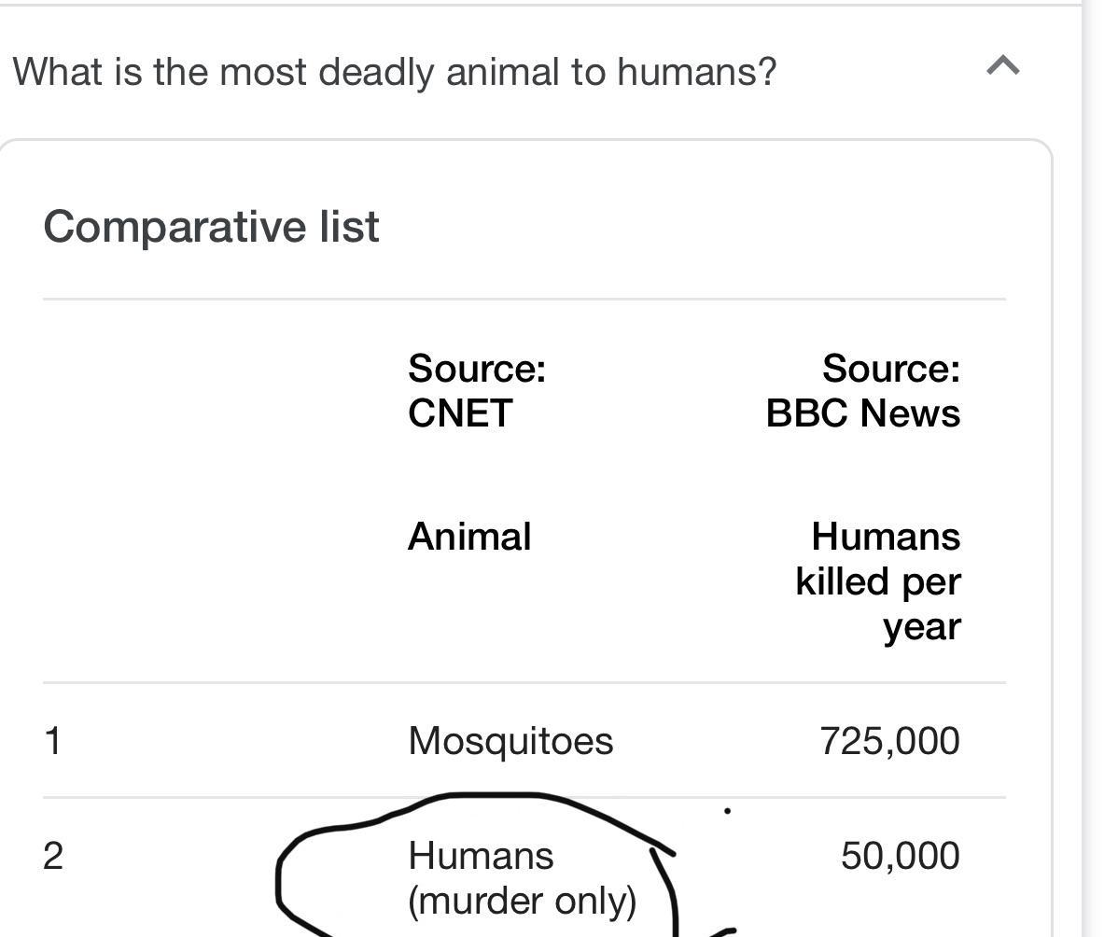Select the 'Mosquitoes' entry

[510, 741]
